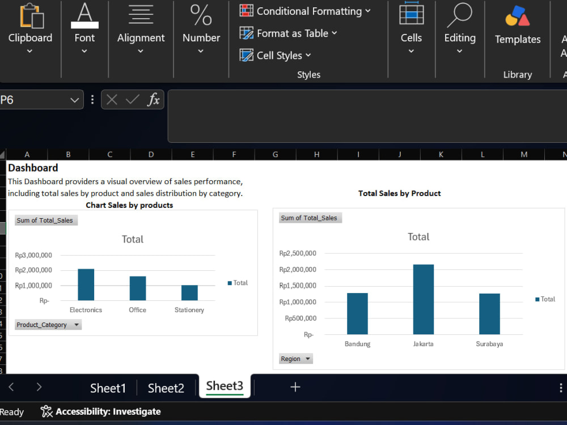This screenshot has height=425, width=567.
Task: Switch to Sheet2 tab
Action: tap(166, 388)
